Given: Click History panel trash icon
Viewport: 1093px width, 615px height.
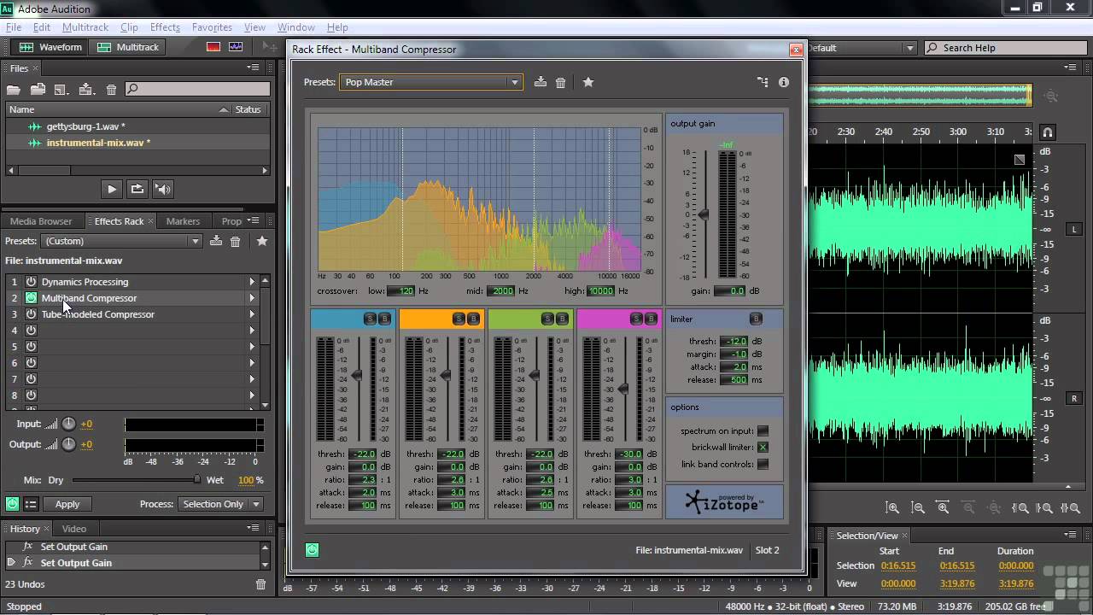Looking at the screenshot, I should point(261,584).
